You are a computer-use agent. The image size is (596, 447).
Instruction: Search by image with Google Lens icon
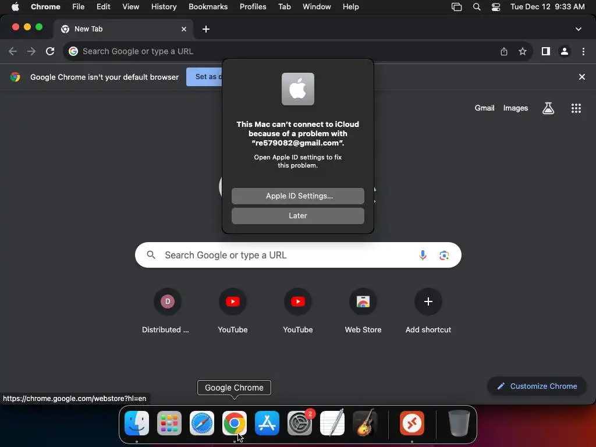pyautogui.click(x=444, y=255)
